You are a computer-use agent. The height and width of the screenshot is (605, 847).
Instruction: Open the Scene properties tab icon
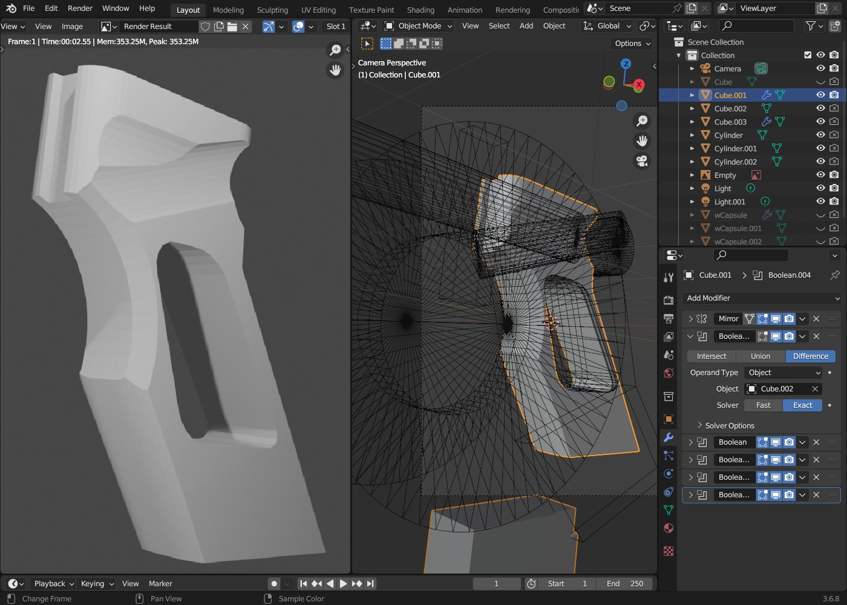click(x=669, y=355)
